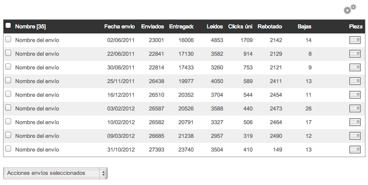Open the Pieza icon for 31/10/2012 row
Screen dimensions: 368x185
click(355, 150)
